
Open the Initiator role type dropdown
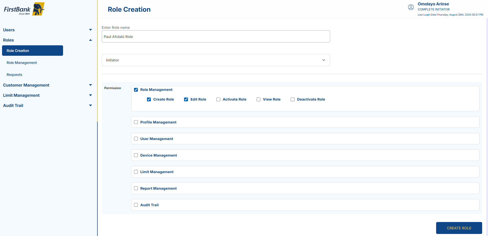tap(216, 60)
